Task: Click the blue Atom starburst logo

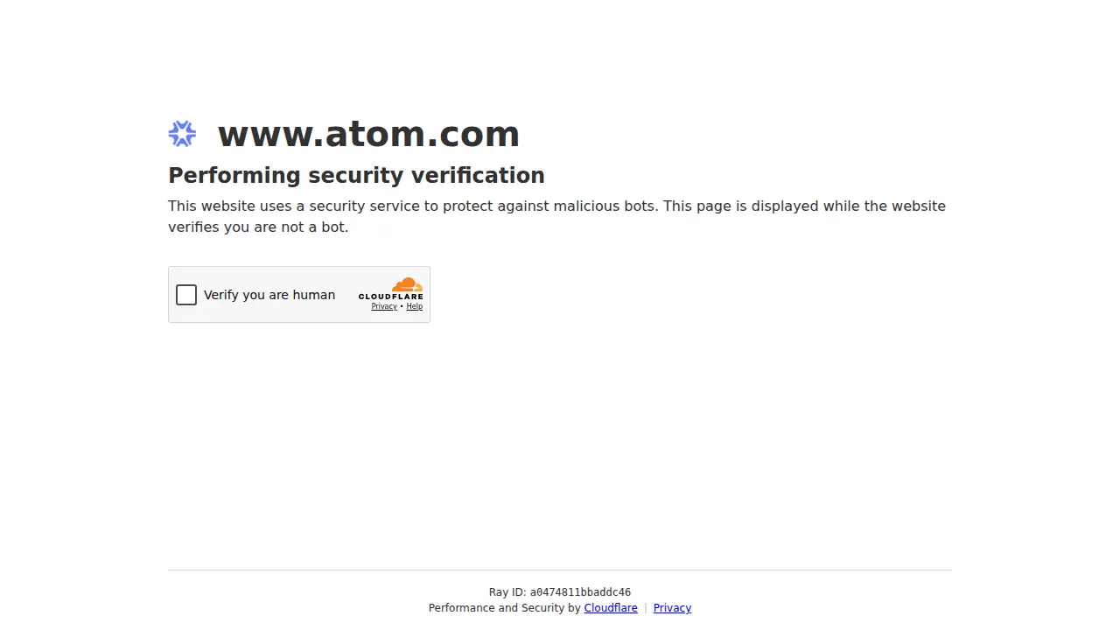Action: (182, 134)
